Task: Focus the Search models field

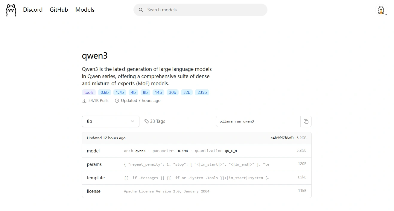Action: coord(200,10)
